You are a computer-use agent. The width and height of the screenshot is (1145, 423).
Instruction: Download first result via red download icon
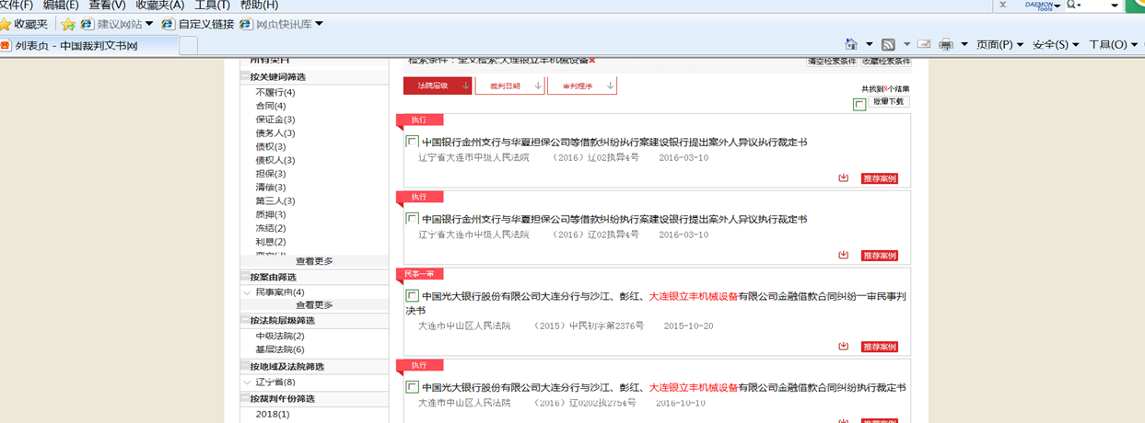coord(843,178)
